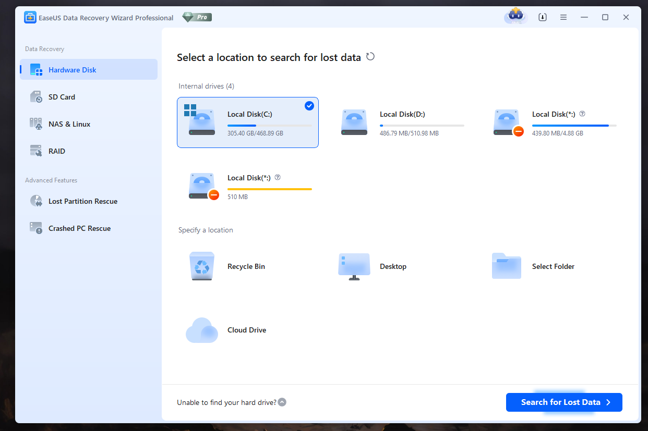Image resolution: width=648 pixels, height=431 pixels.
Task: Click the Local Disk(C:) usage bar
Action: [x=270, y=126]
